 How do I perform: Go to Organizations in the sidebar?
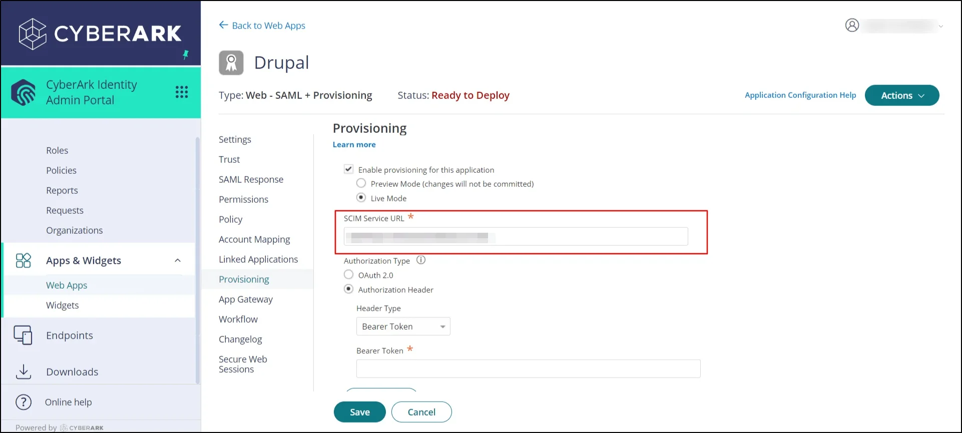(74, 230)
